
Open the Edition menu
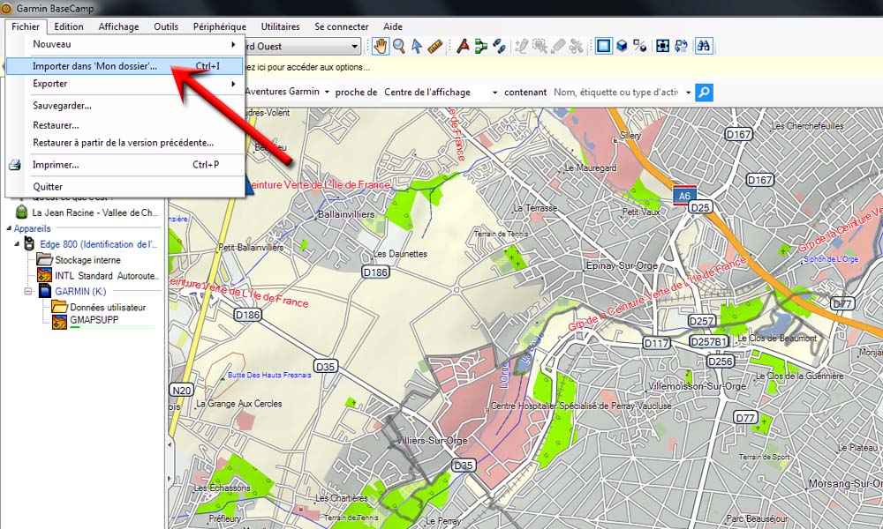click(69, 26)
